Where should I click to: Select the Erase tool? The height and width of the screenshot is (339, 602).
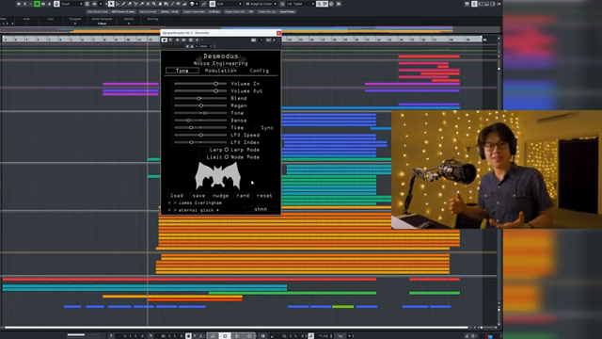[130, 4]
